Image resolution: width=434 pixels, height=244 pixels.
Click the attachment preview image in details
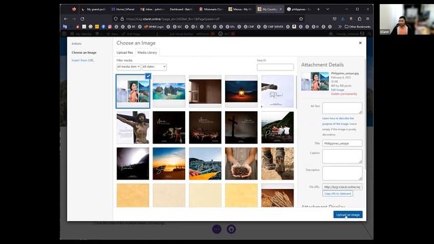point(315,81)
